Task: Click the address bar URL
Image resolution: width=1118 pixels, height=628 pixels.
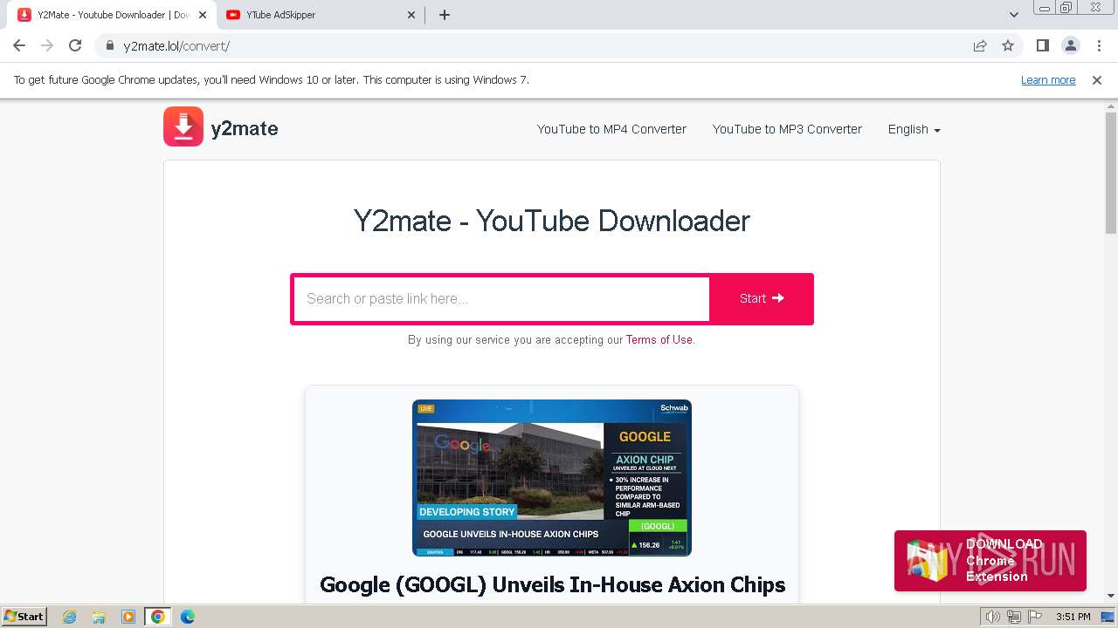Action: 176,45
